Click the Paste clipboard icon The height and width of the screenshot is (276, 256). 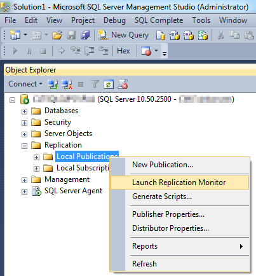point(249,35)
